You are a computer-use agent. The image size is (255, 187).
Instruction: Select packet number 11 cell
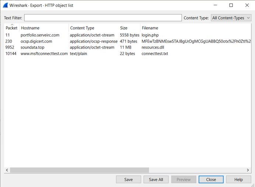coord(7,35)
